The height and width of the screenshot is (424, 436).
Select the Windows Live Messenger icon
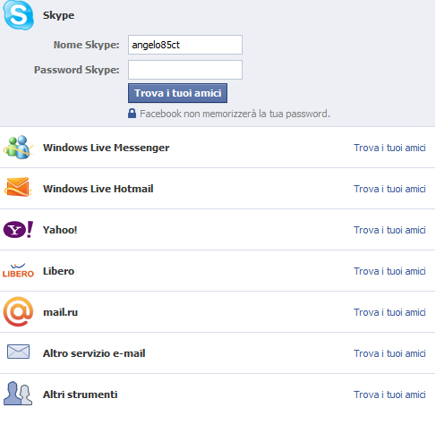point(18,147)
